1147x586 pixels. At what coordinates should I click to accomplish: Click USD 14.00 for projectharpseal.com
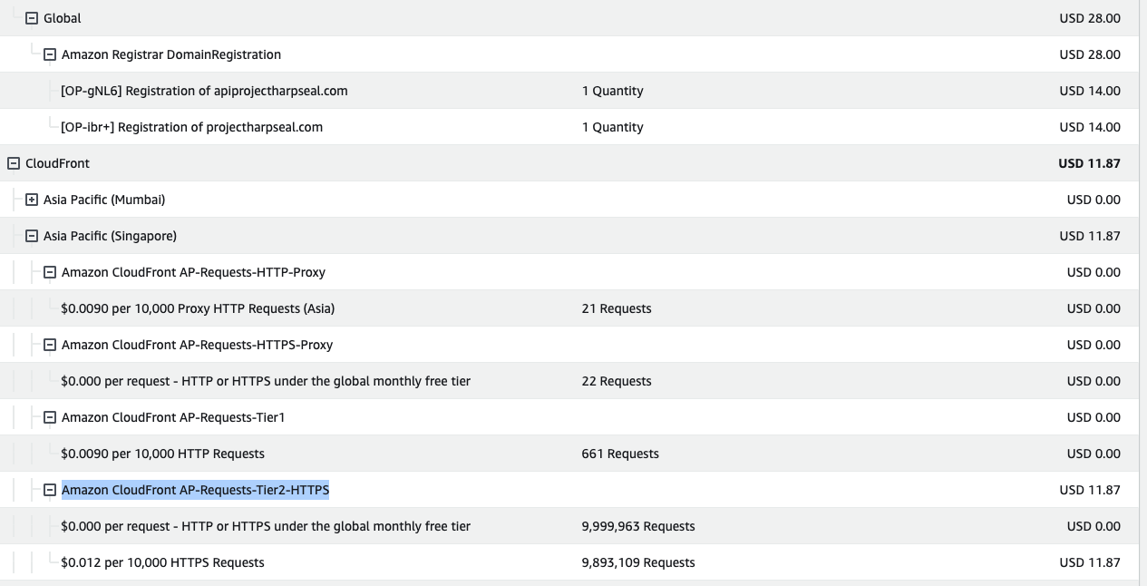(1090, 127)
